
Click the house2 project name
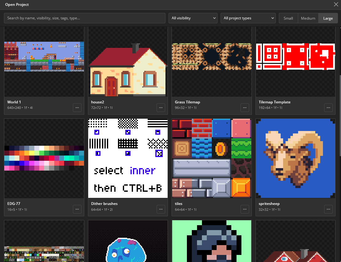[x=98, y=102]
